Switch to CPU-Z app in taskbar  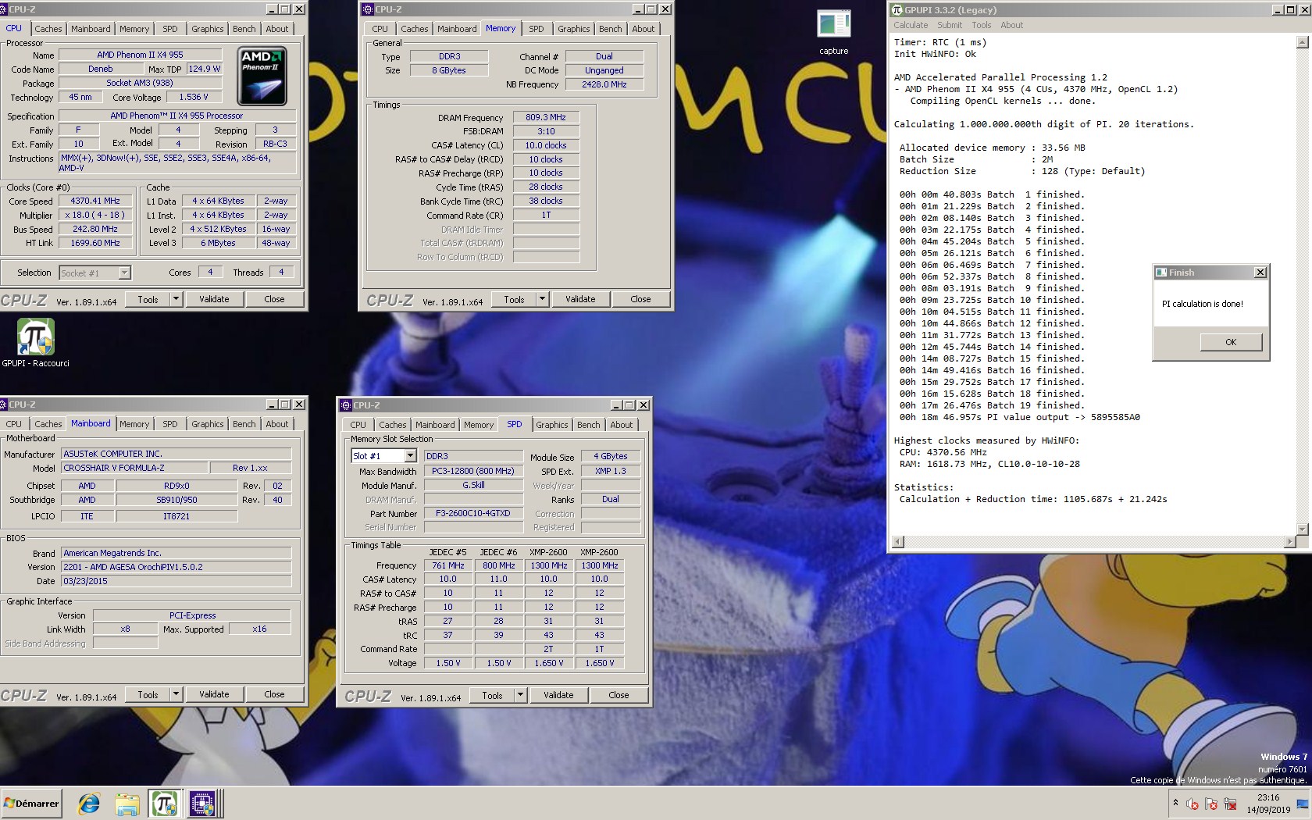pos(203,804)
